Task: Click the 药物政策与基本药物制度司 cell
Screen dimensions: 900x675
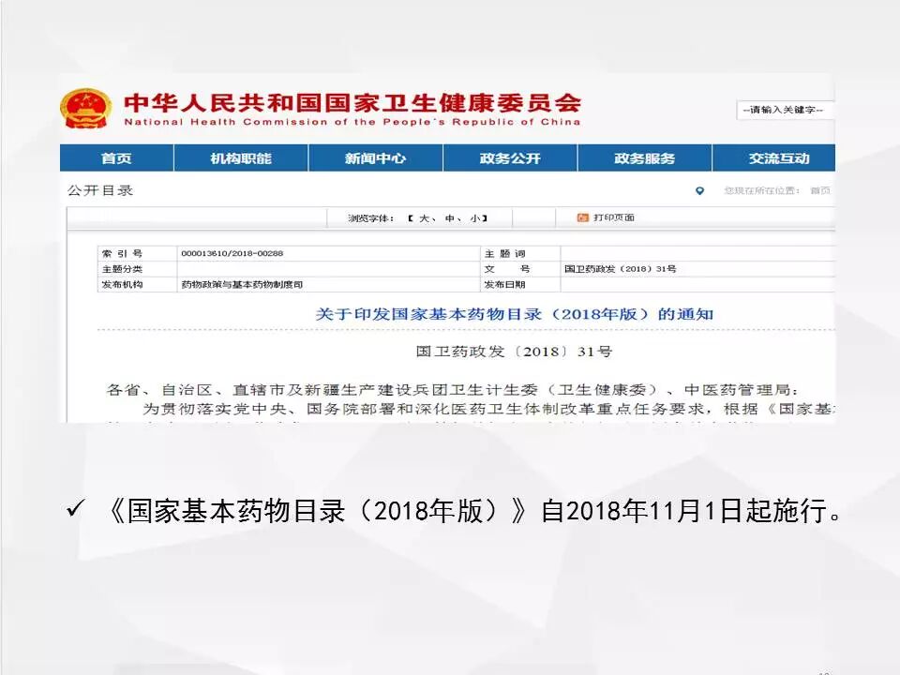Action: point(242,284)
